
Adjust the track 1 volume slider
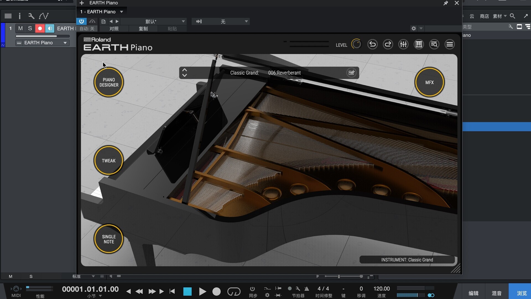coord(42,36)
